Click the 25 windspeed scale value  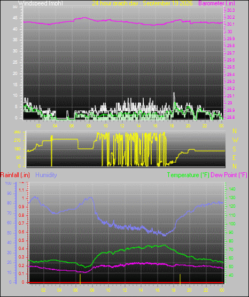(15, 62)
